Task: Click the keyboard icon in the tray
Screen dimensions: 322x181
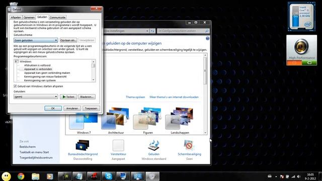Action: [270, 176]
